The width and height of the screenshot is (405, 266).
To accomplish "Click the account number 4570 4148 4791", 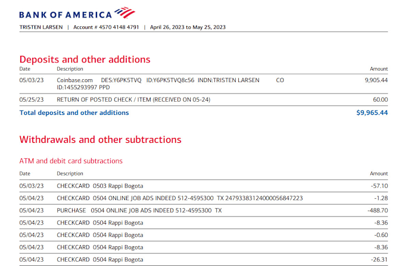I will (x=119, y=27).
